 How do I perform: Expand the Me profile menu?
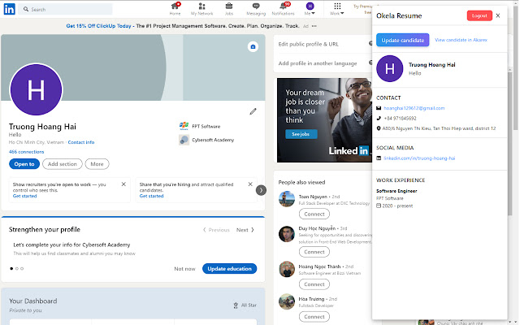pos(310,9)
